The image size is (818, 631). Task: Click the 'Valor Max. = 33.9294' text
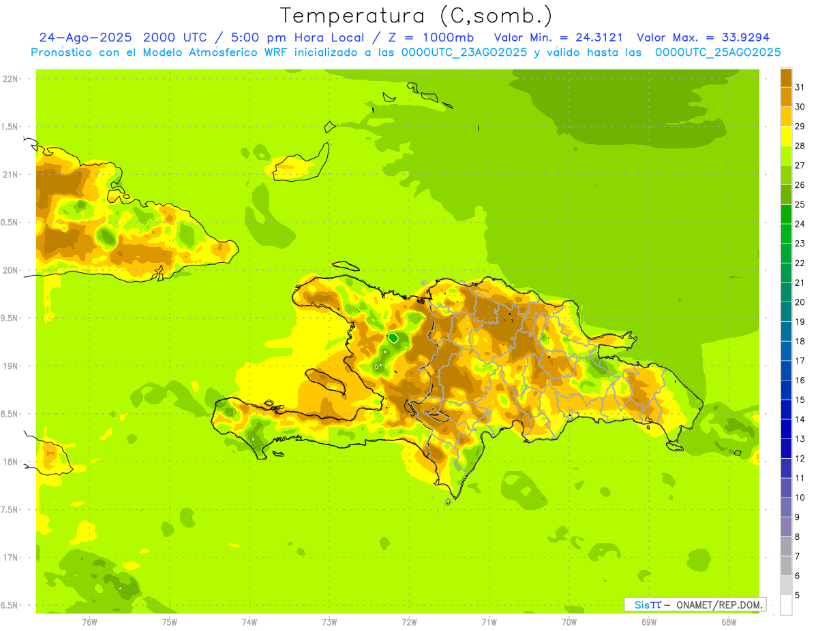coord(703,37)
